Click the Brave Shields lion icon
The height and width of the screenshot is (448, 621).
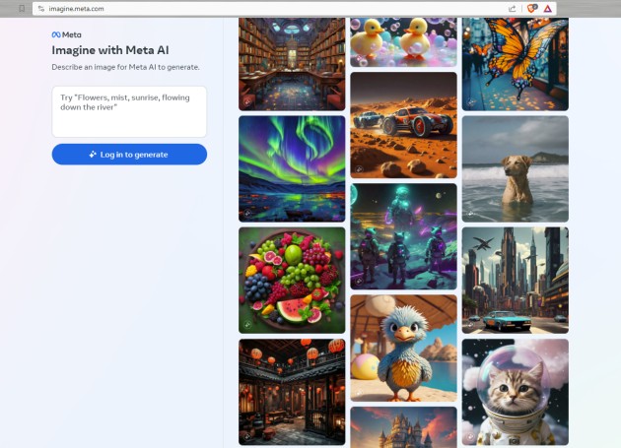(x=531, y=8)
